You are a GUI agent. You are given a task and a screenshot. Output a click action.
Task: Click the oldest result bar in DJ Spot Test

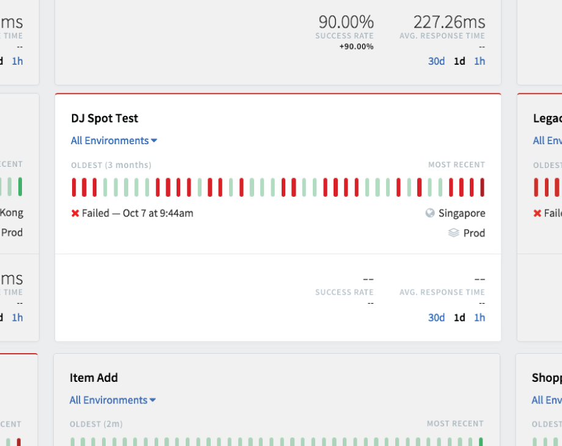[74, 187]
